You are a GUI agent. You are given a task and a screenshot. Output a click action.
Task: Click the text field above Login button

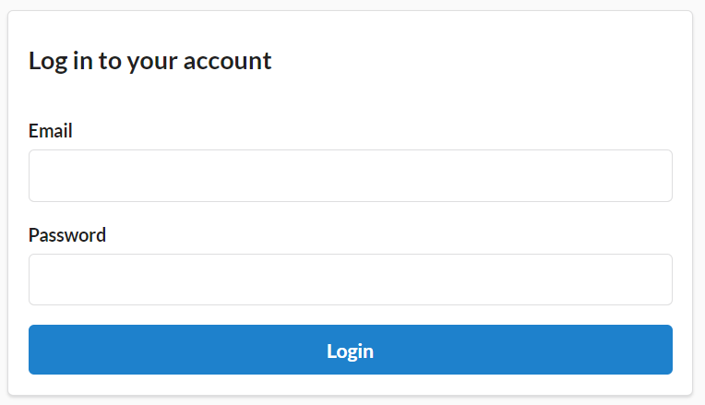tap(351, 280)
